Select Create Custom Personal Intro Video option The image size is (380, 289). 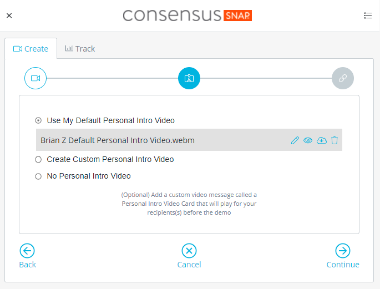click(38, 159)
